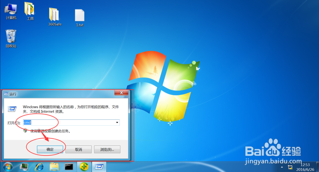Click the Run program icon inside dialog

[x=12, y=109]
